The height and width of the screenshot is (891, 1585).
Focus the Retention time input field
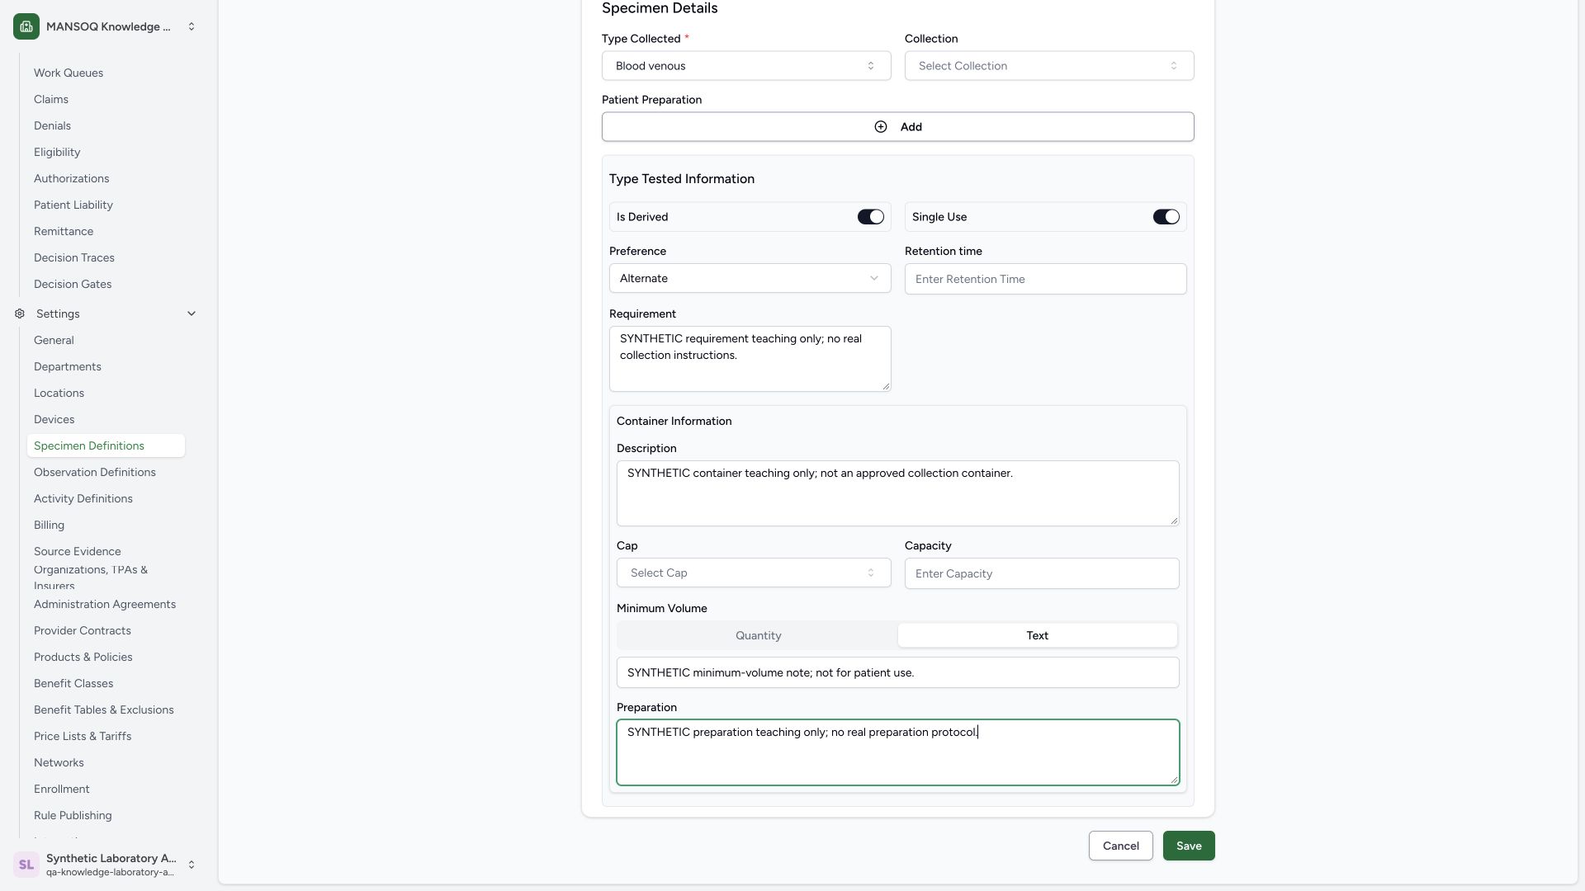tap(1046, 279)
